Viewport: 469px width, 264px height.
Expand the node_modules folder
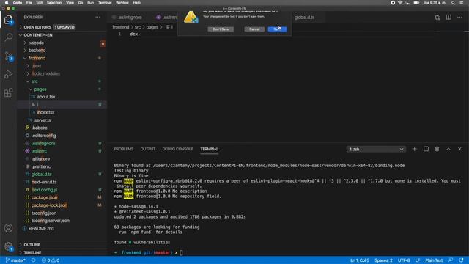click(x=45, y=73)
